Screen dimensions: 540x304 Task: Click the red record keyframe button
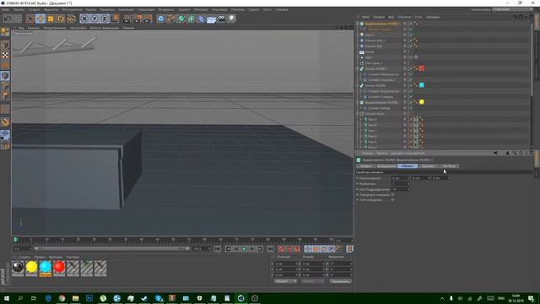click(281, 249)
